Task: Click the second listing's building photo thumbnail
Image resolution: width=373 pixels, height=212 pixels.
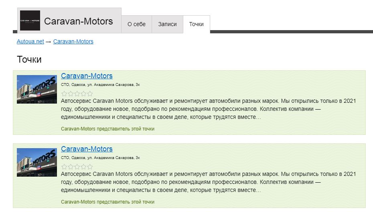Action: (x=37, y=162)
